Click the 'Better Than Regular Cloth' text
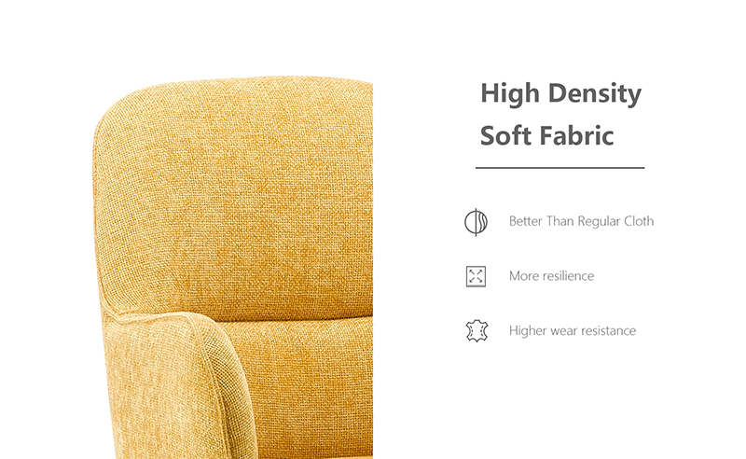This screenshot has height=459, width=746. click(x=581, y=221)
